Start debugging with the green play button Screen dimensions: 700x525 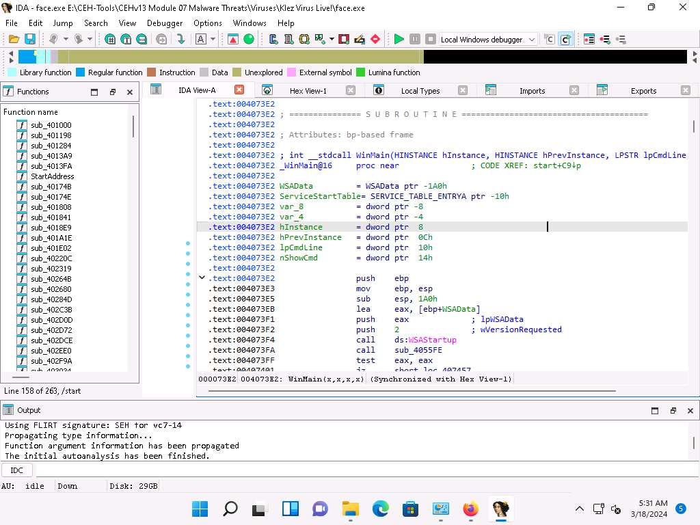tap(399, 40)
